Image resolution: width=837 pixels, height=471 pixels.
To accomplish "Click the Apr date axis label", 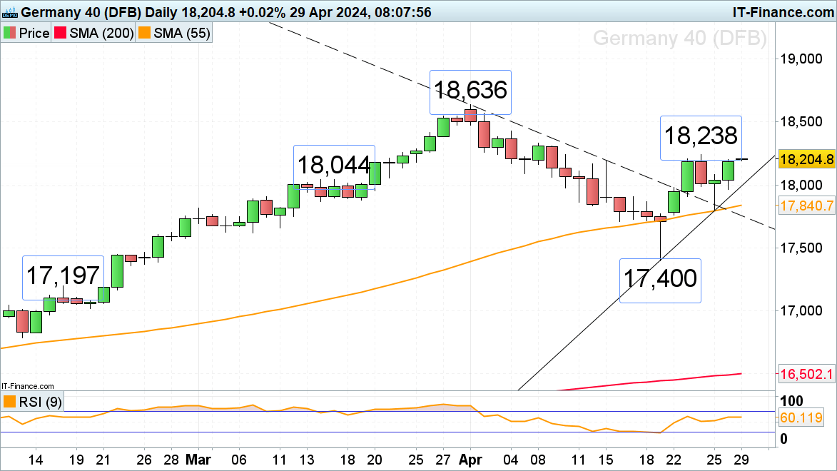I will point(470,460).
